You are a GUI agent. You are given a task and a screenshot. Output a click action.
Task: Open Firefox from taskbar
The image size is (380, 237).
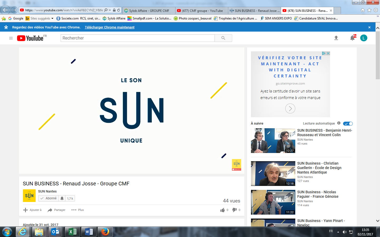(105, 232)
